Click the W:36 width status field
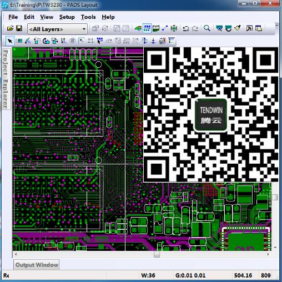282x282 pixels. (x=148, y=275)
